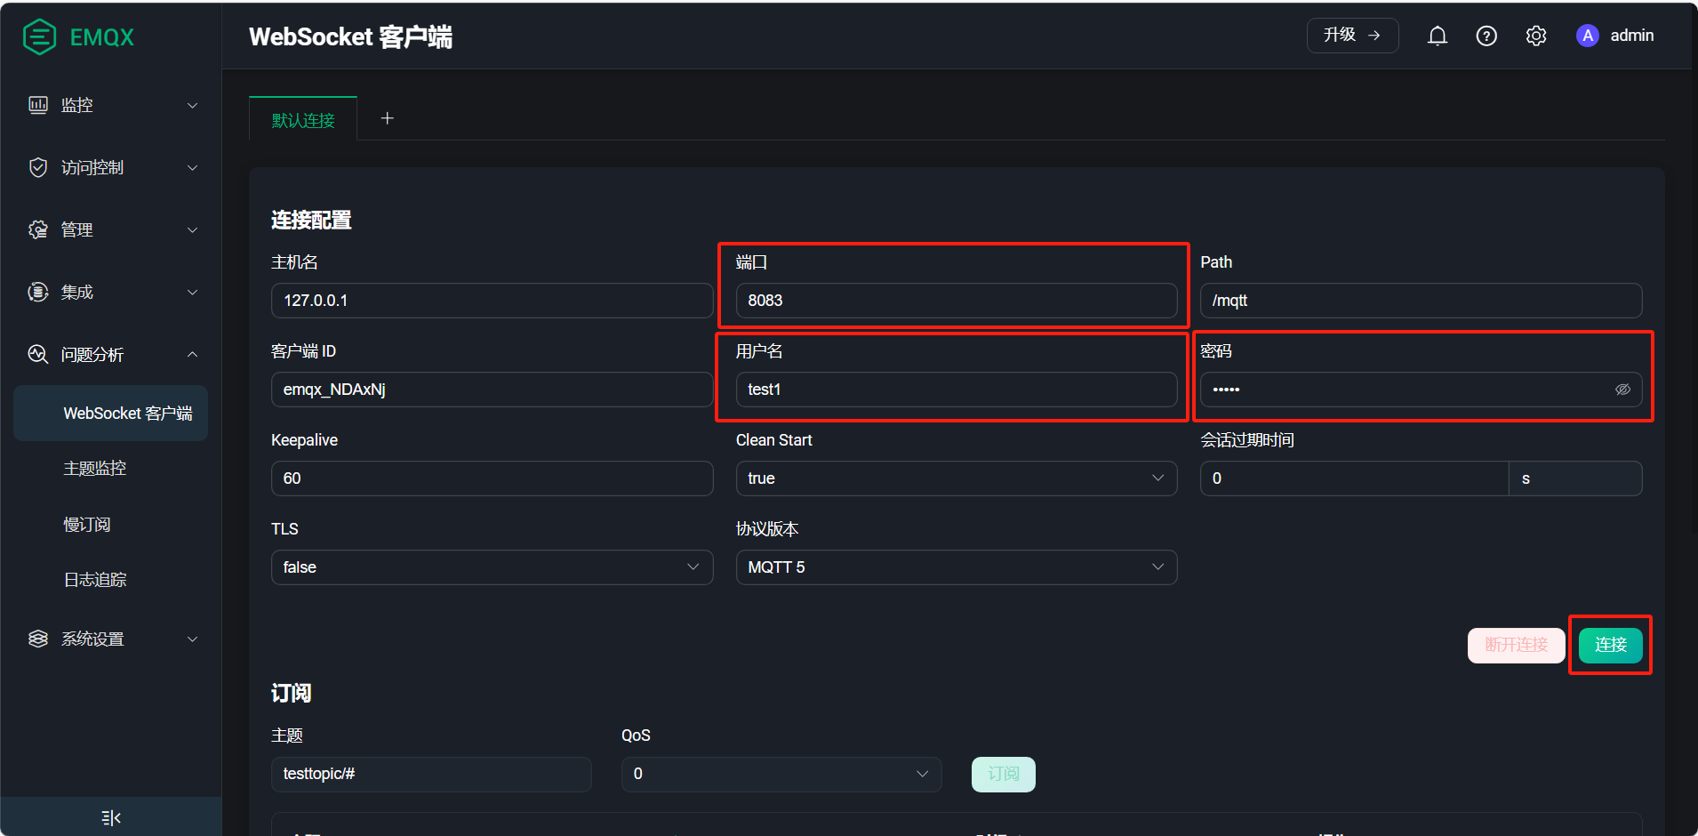Viewport: 1698px width, 836px height.
Task: Toggle password visibility eye icon
Action: pos(1622,390)
